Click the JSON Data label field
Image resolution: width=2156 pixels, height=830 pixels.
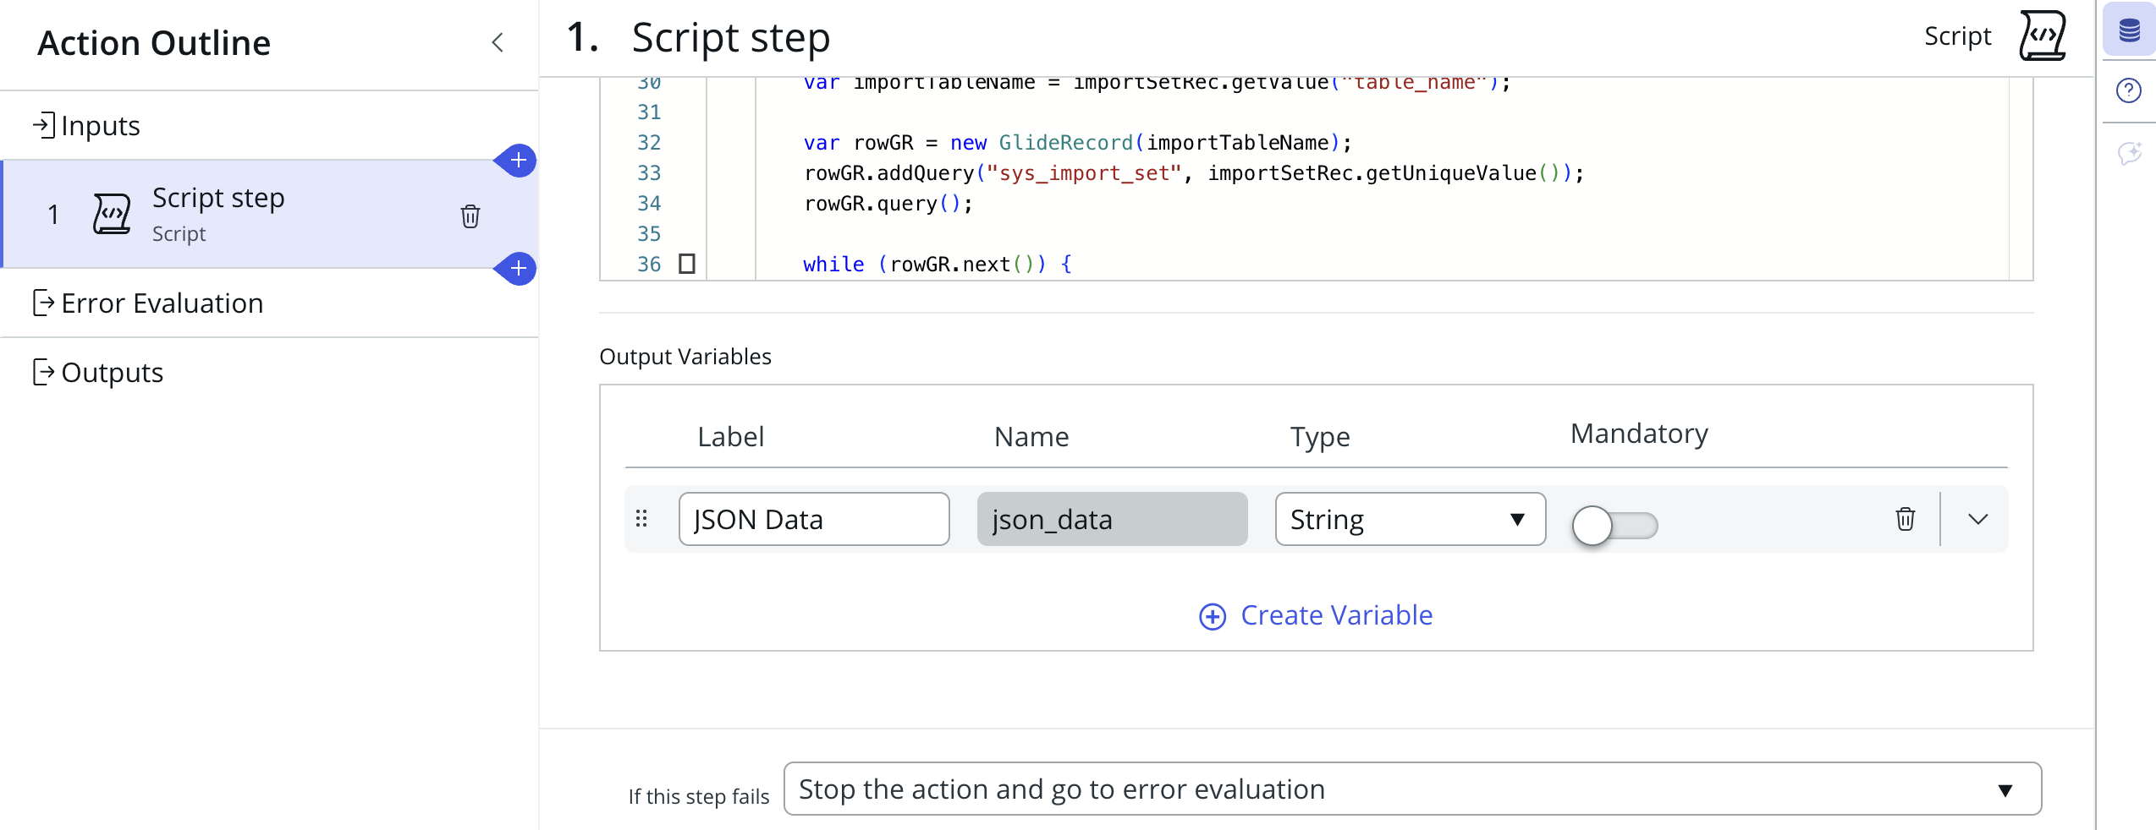coord(813,519)
